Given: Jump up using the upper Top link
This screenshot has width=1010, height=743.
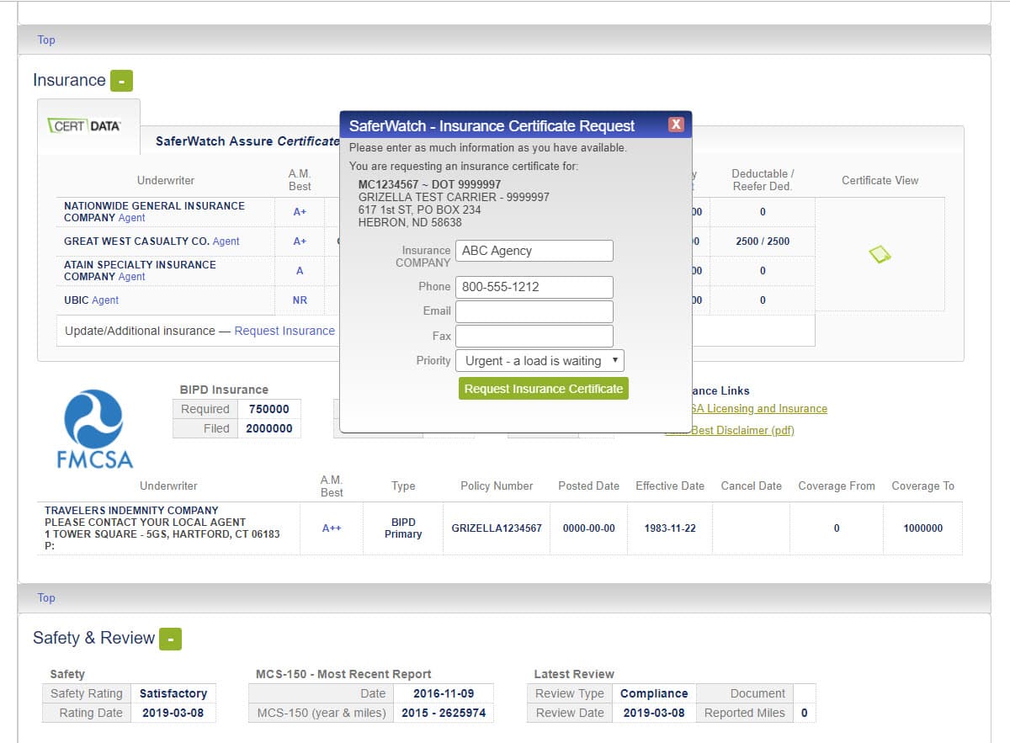Looking at the screenshot, I should (46, 40).
